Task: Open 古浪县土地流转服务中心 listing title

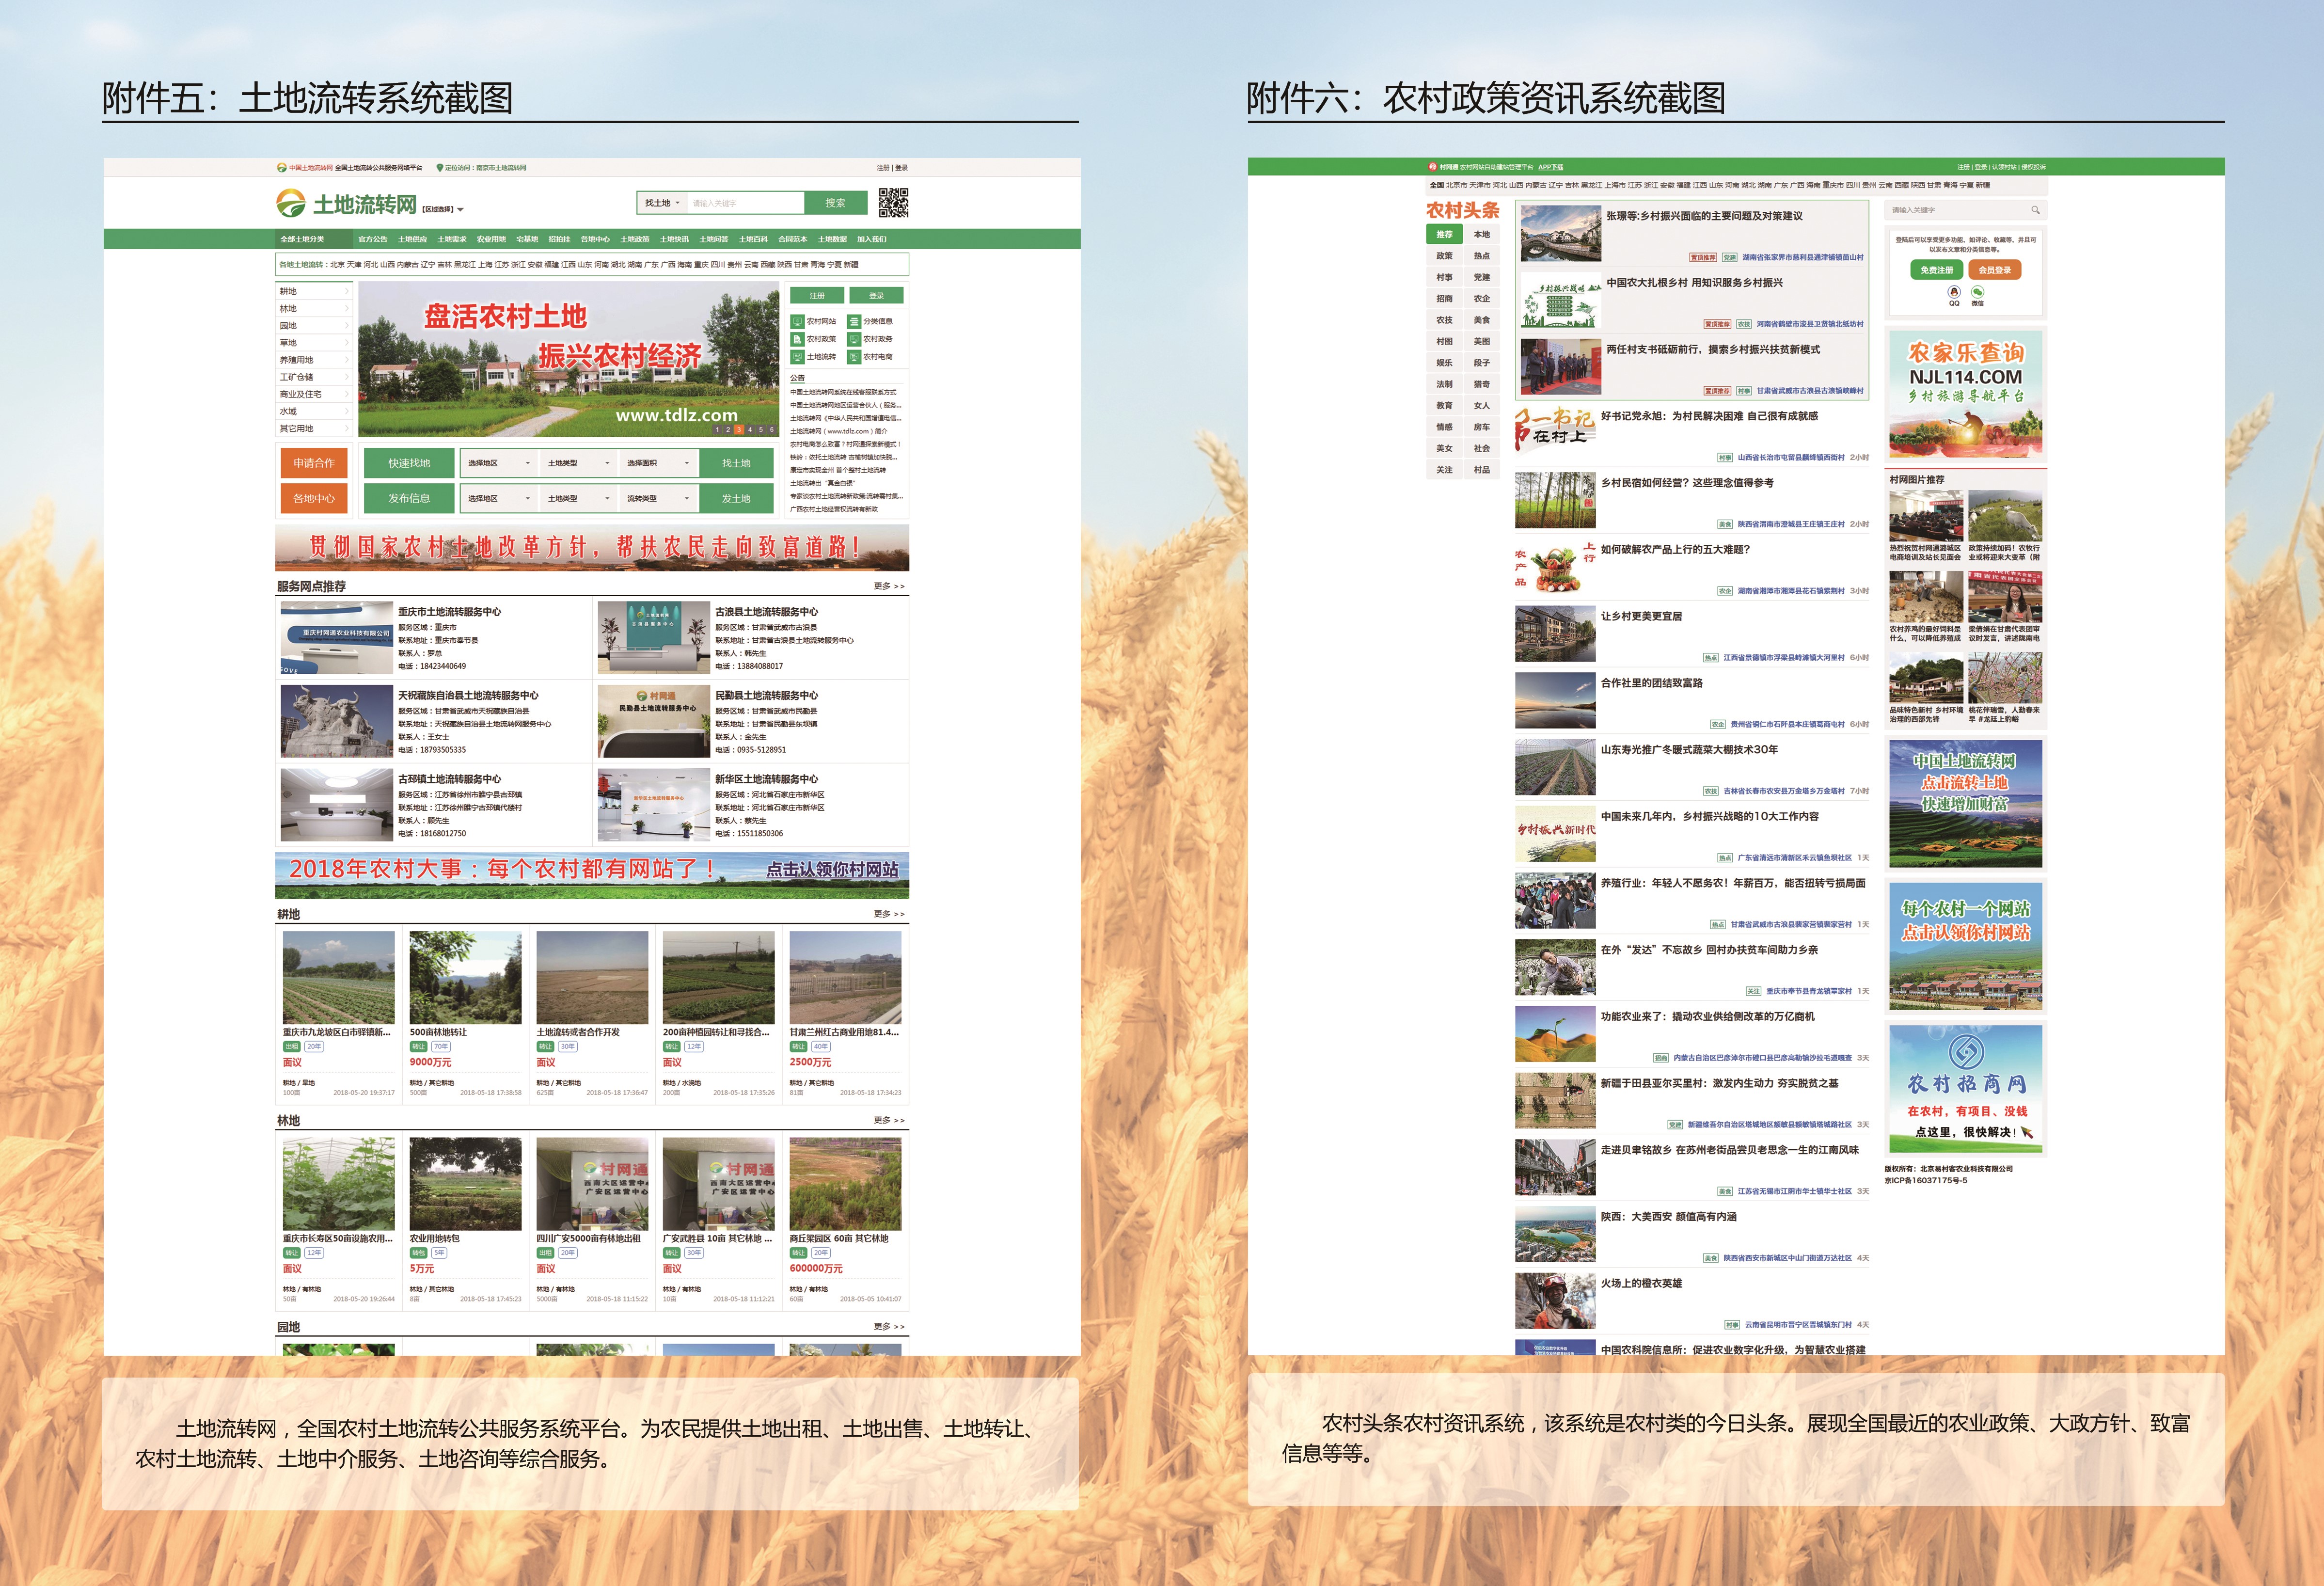Action: [766, 612]
